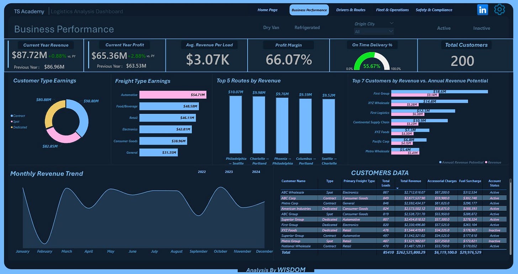Image resolution: width=518 pixels, height=274 pixels.
Task: Click the Consumer Goods freight earnings bar
Action: (x=163, y=141)
